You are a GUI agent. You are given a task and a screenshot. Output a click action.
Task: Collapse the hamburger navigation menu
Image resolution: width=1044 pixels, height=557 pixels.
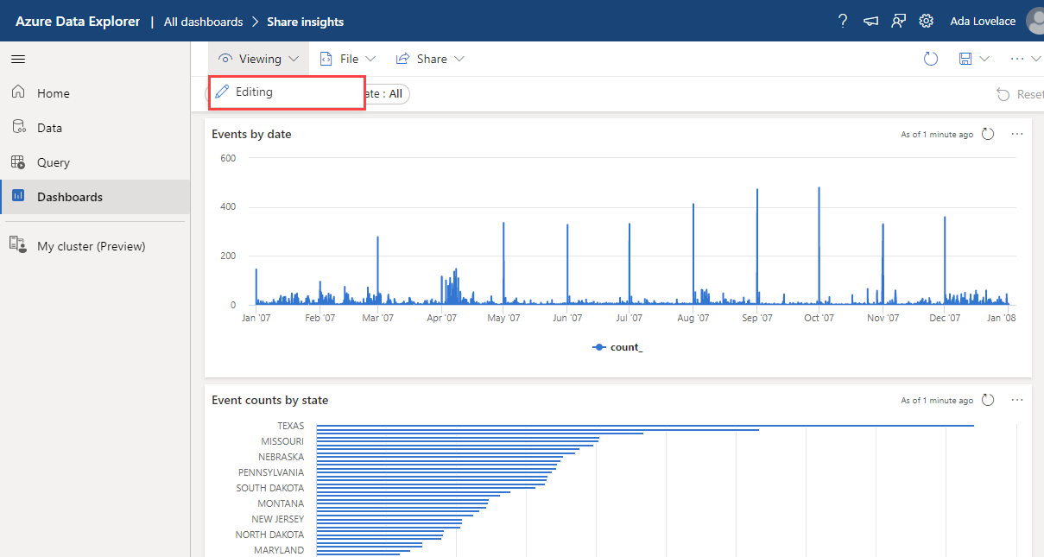click(x=18, y=59)
